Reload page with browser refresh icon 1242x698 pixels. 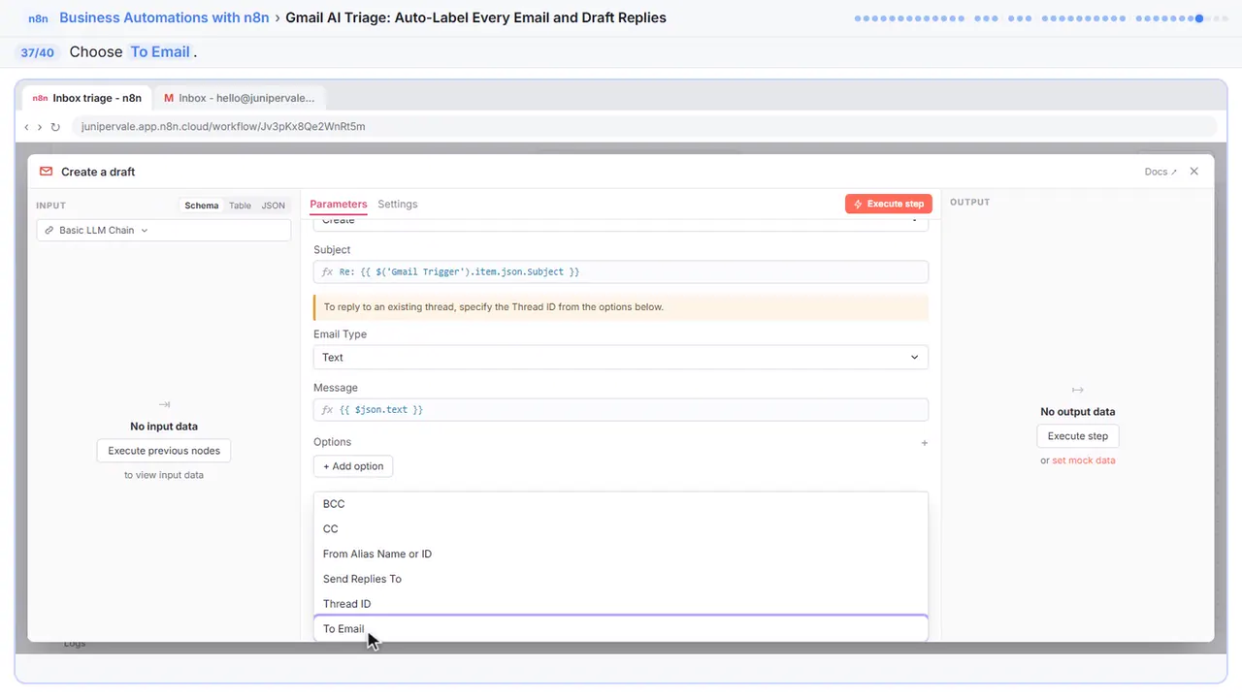click(x=55, y=127)
